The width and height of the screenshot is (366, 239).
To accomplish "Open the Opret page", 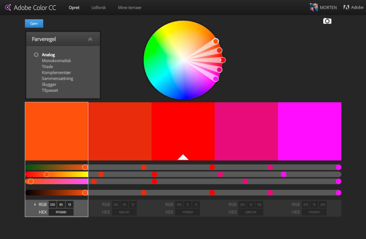I will point(74,7).
